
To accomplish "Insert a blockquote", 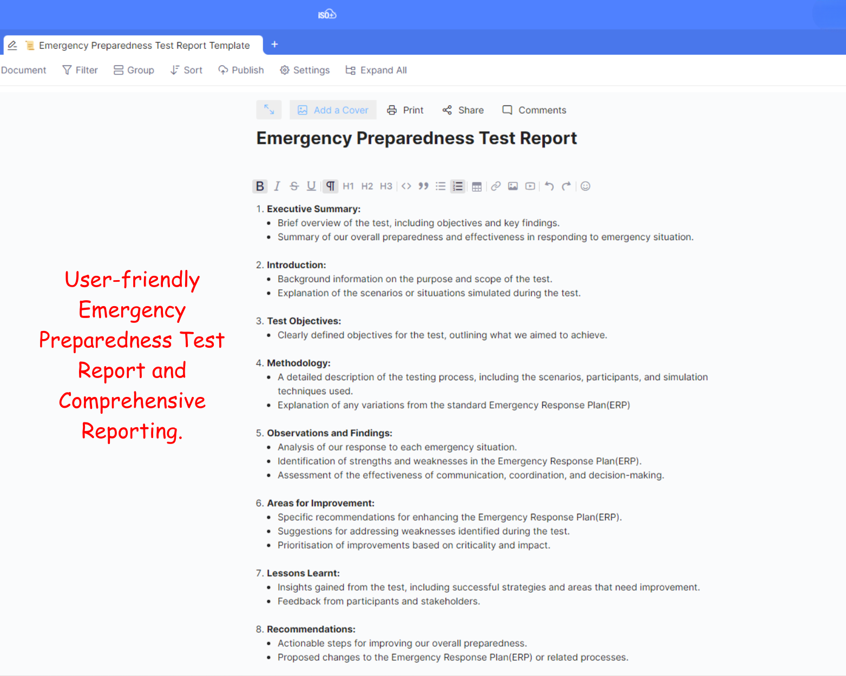I will (x=423, y=187).
